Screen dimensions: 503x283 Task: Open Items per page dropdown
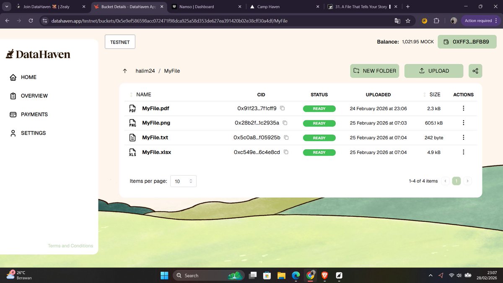183,181
